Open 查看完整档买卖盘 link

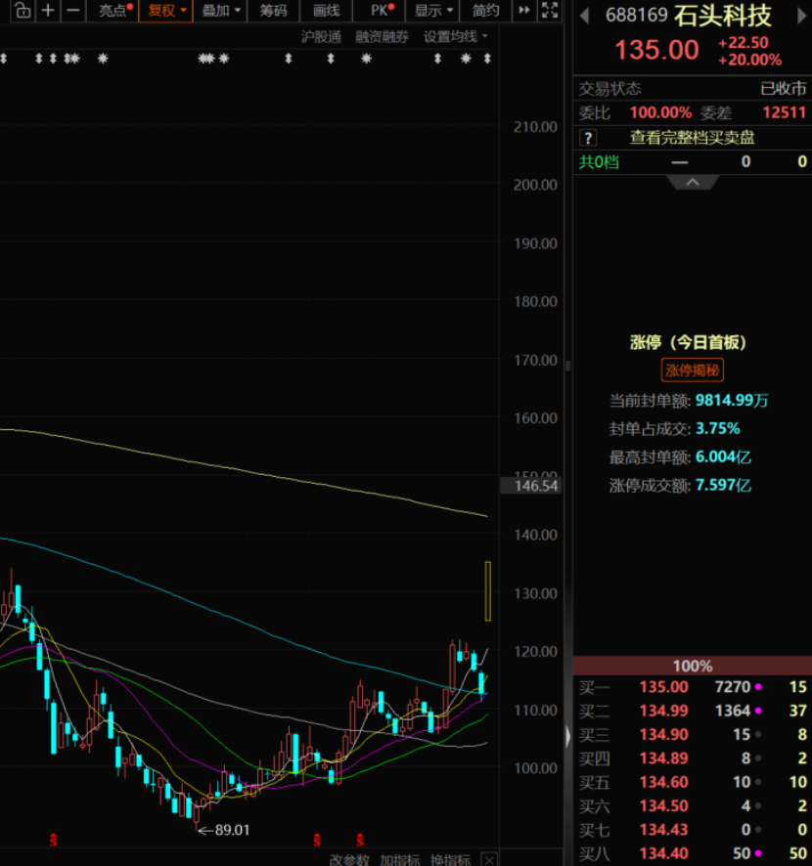tap(692, 138)
